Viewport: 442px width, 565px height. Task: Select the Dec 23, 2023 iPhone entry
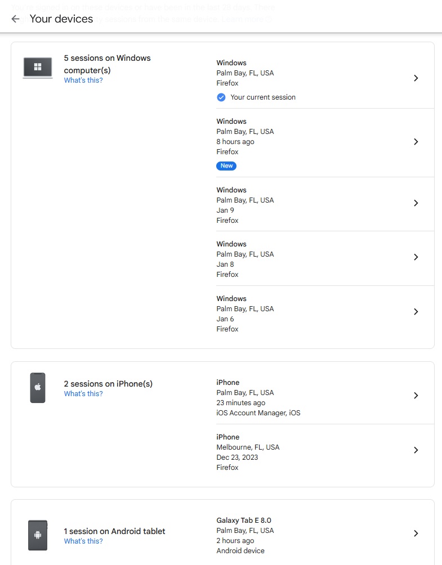[325, 452]
